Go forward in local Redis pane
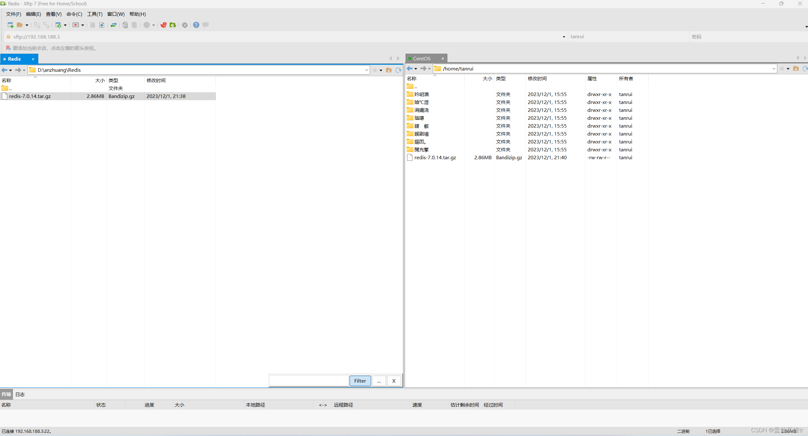This screenshot has width=808, height=436. pyautogui.click(x=18, y=70)
